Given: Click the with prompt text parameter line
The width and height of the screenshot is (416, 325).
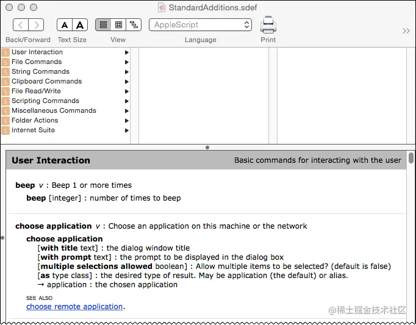Looking at the screenshot, I should [160, 257].
